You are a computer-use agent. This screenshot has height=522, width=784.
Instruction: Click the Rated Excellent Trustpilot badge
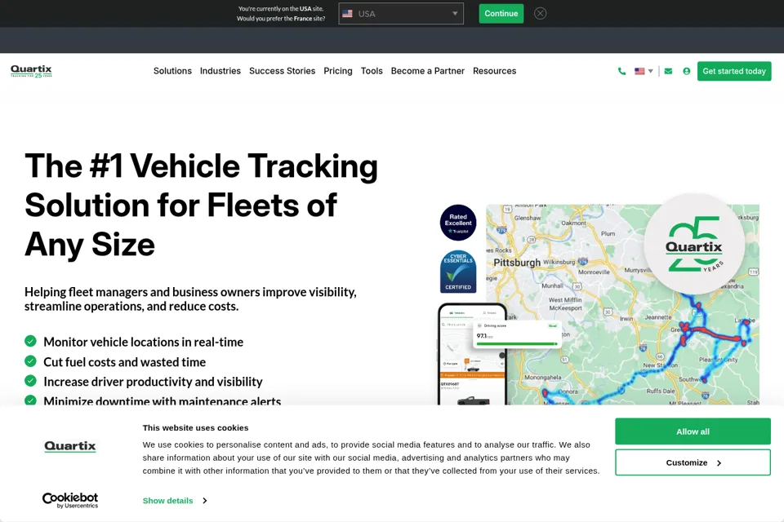(x=458, y=223)
